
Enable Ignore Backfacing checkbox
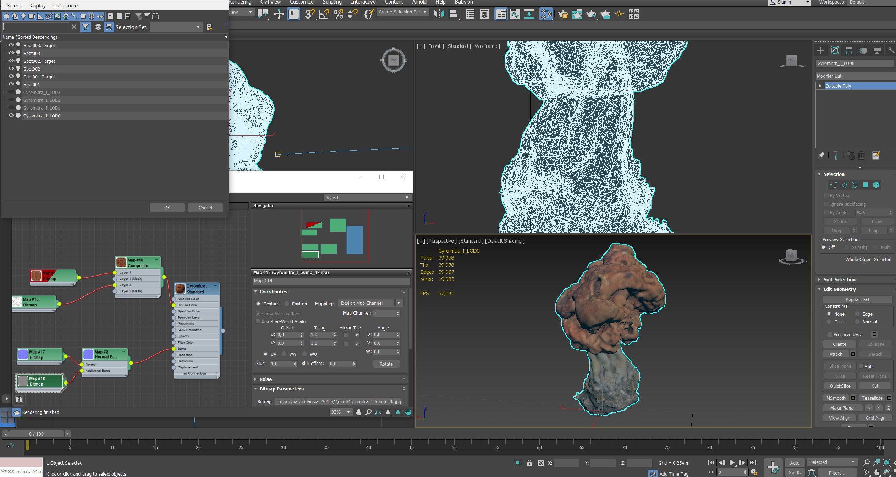[x=826, y=204]
